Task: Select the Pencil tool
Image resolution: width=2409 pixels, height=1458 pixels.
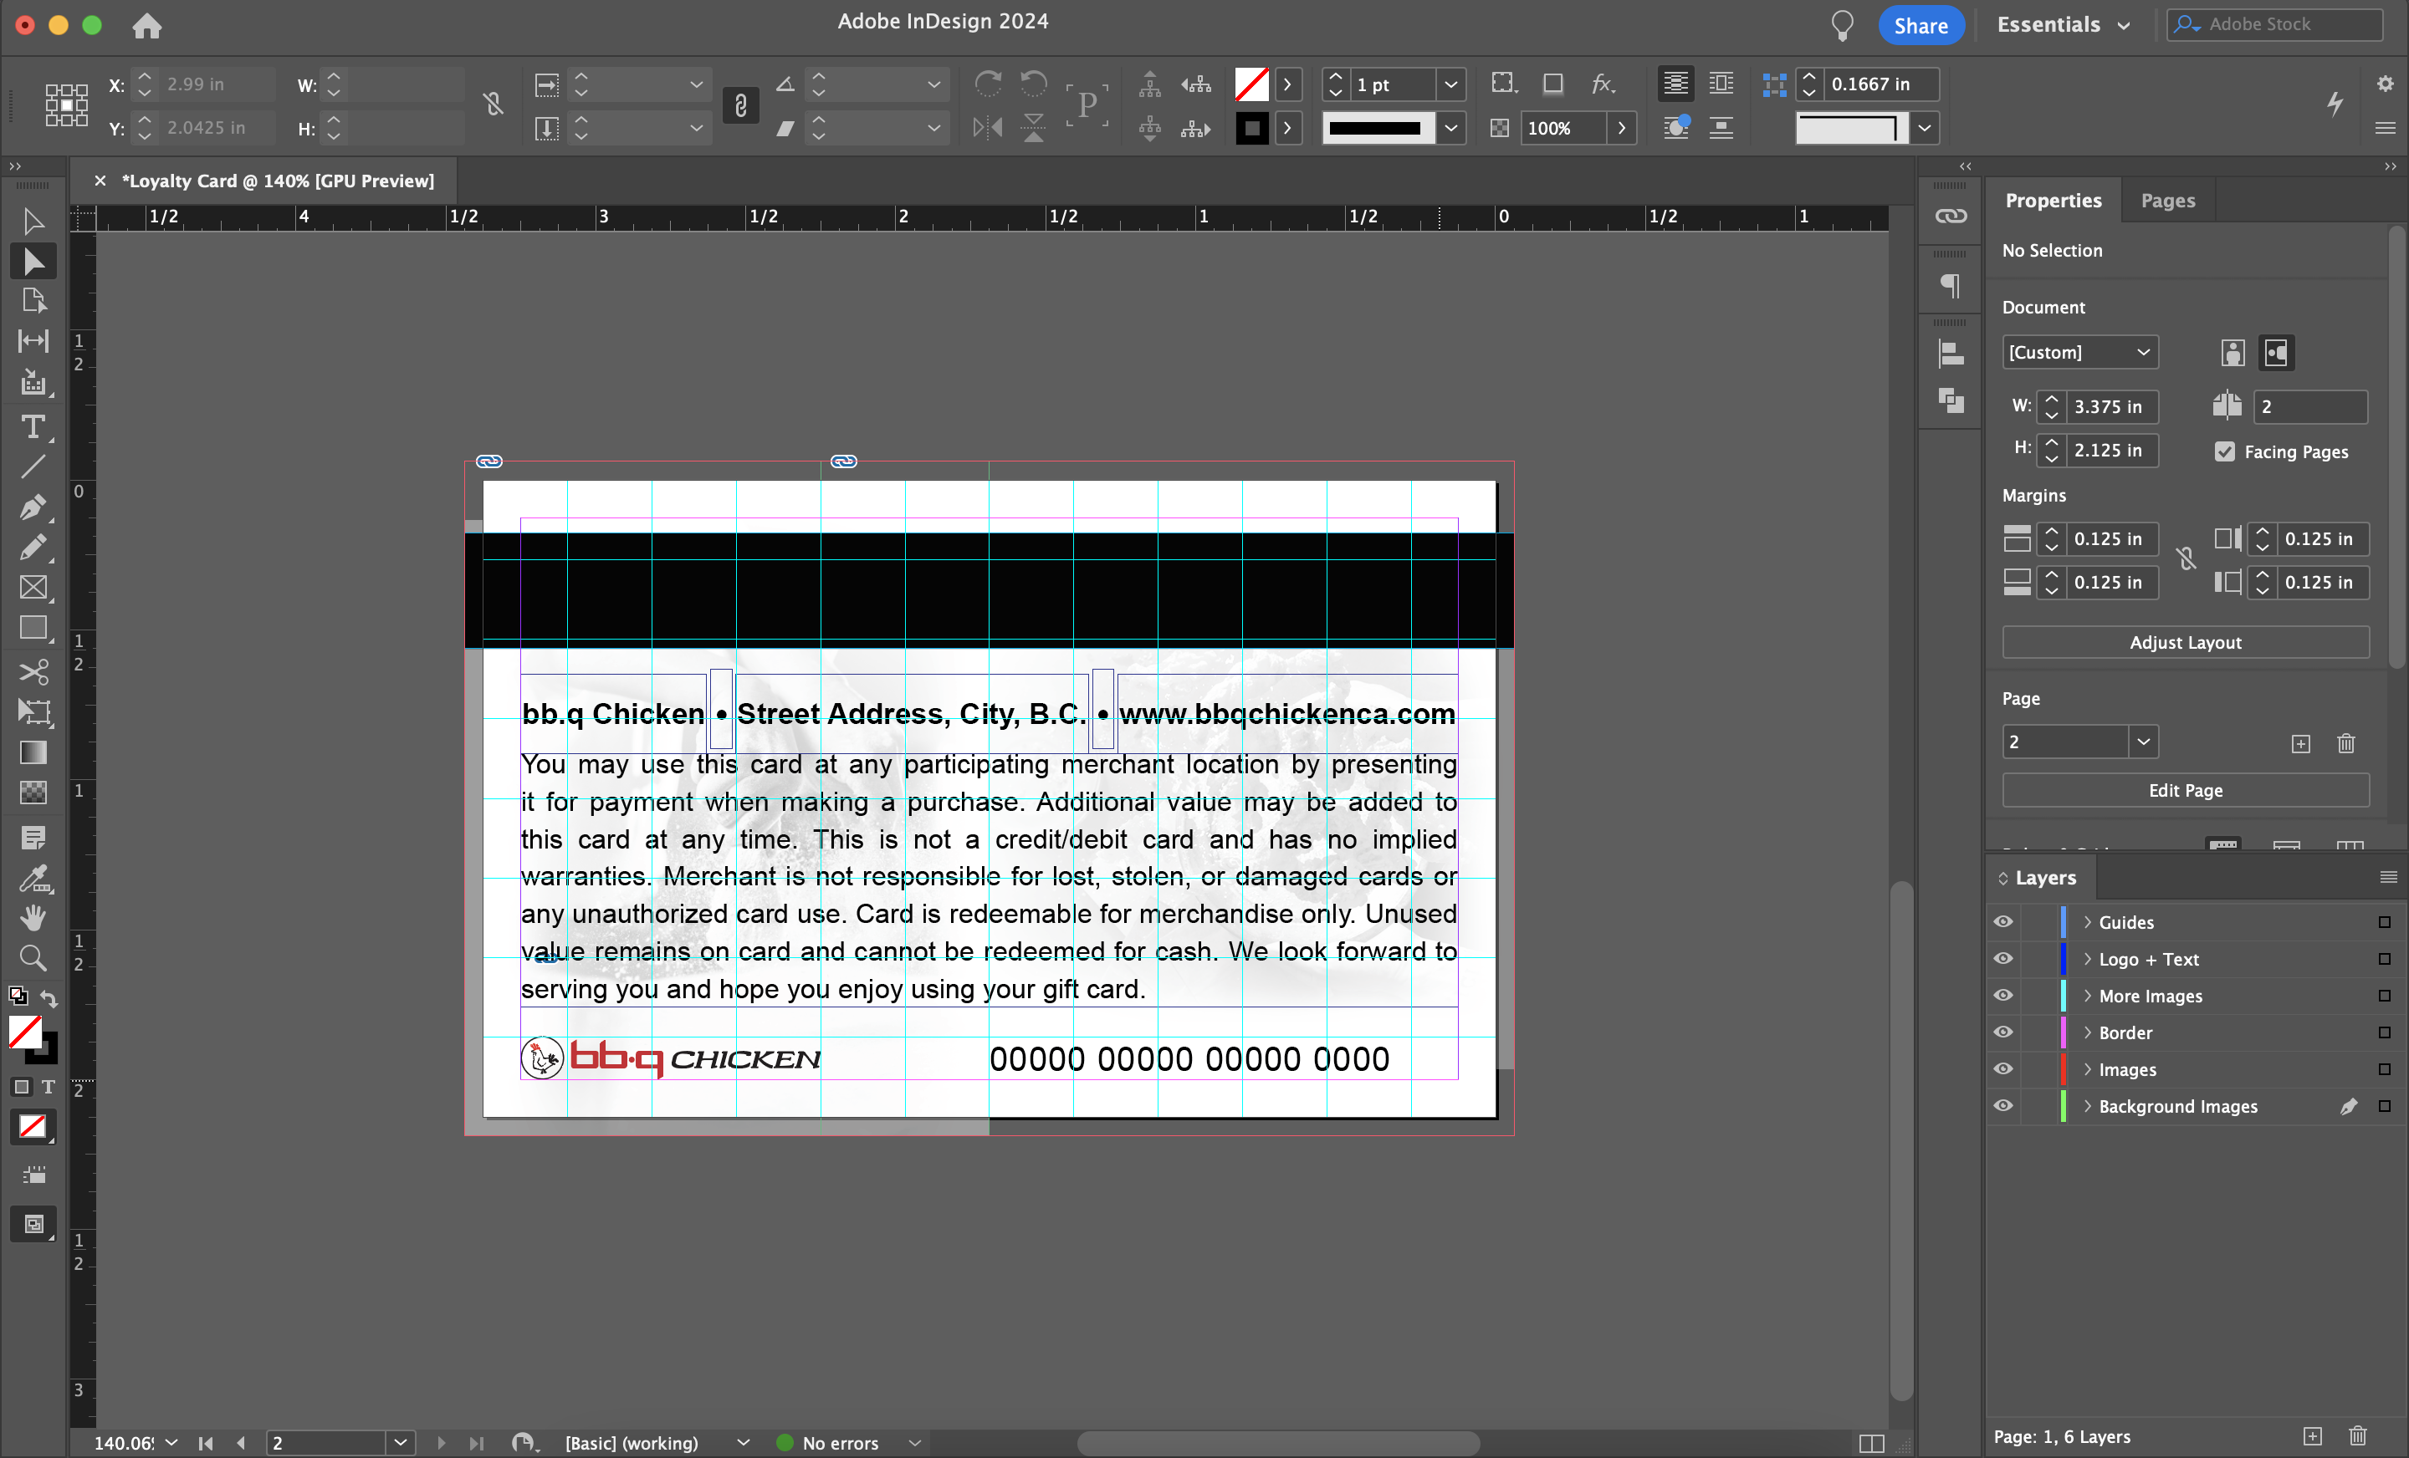Action: click(33, 548)
